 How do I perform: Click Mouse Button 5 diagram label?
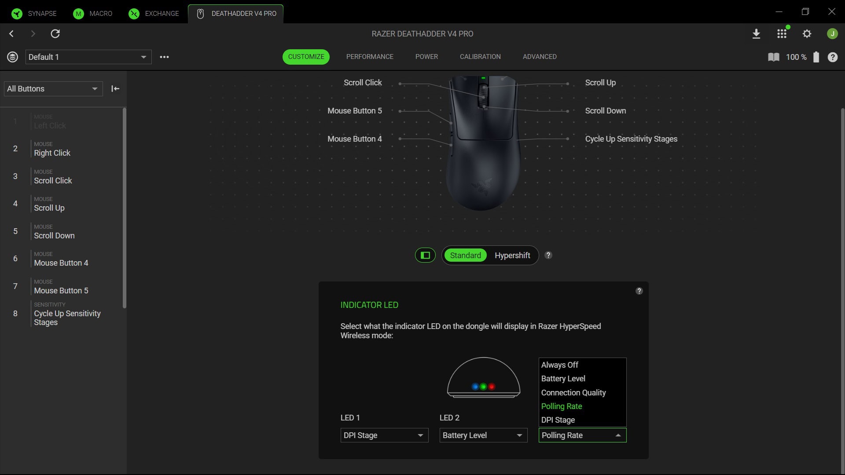click(x=354, y=111)
